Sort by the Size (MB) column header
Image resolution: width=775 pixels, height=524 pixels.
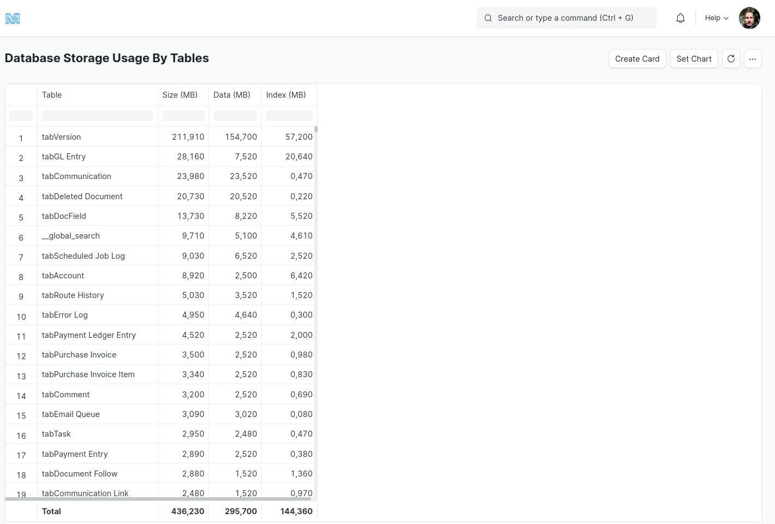click(x=180, y=95)
